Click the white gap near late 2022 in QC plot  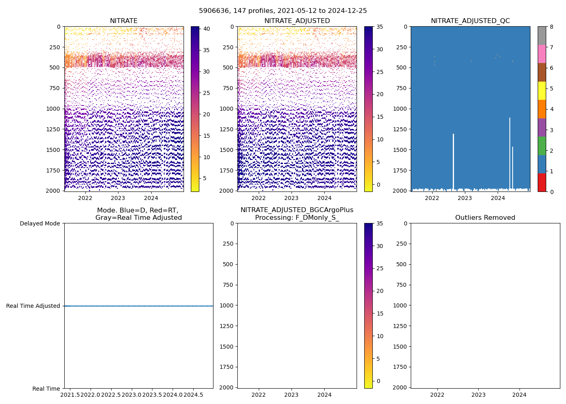(453, 162)
